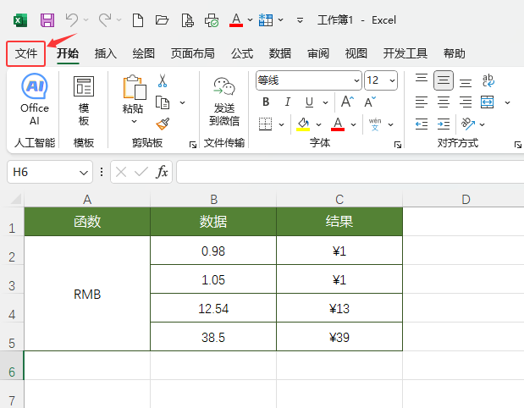The width and height of the screenshot is (524, 408).
Task: Open the 文件 tab
Action: pyautogui.click(x=26, y=53)
